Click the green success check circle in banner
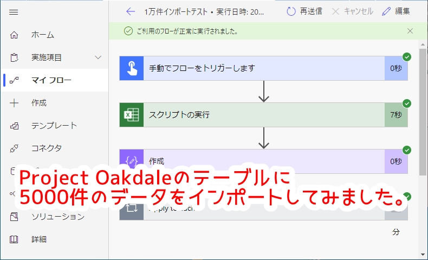428x260 pixels. click(x=128, y=31)
